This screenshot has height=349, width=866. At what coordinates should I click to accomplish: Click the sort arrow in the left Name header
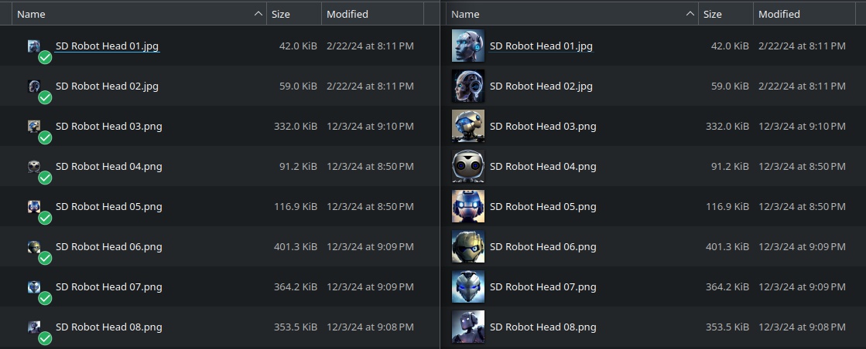(258, 15)
